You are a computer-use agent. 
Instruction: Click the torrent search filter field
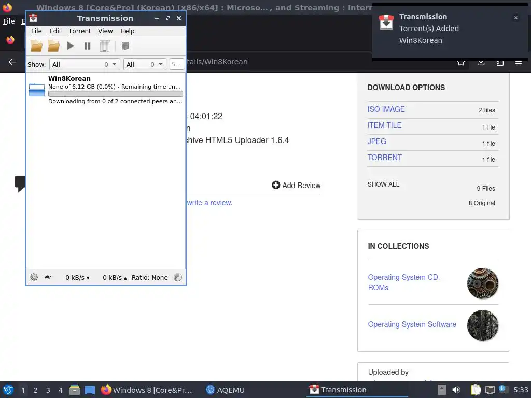tap(176, 64)
